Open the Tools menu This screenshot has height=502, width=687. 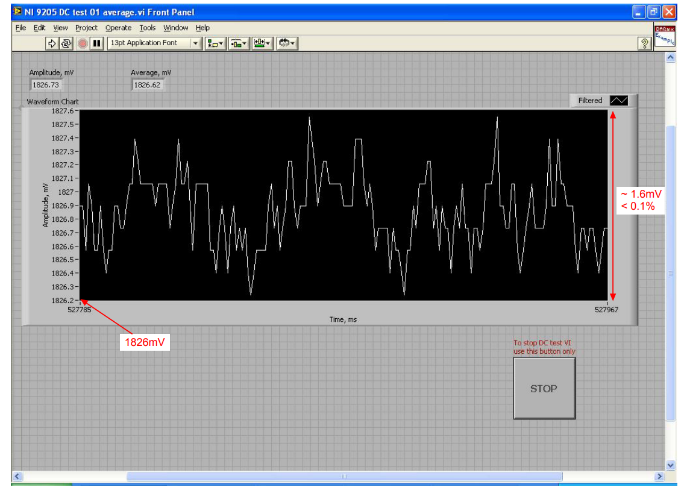tap(148, 28)
